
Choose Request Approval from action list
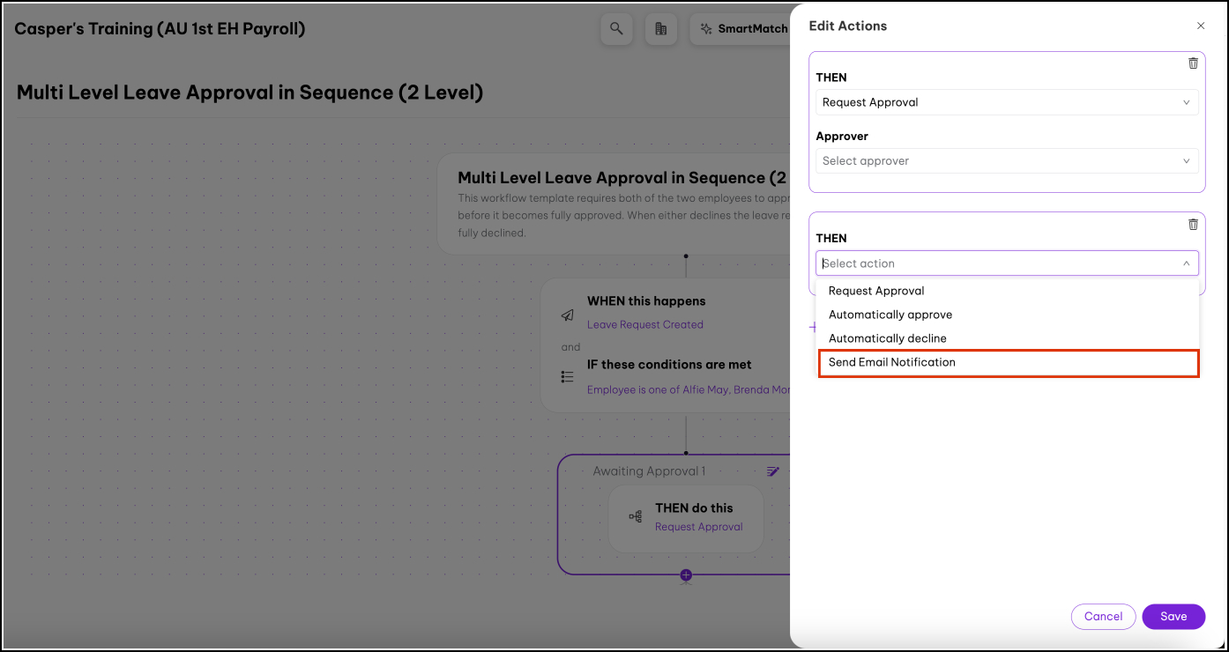(876, 291)
